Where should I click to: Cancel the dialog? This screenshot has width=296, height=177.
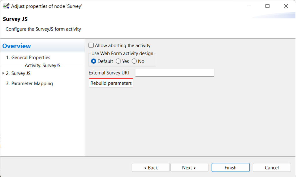coord(272,168)
